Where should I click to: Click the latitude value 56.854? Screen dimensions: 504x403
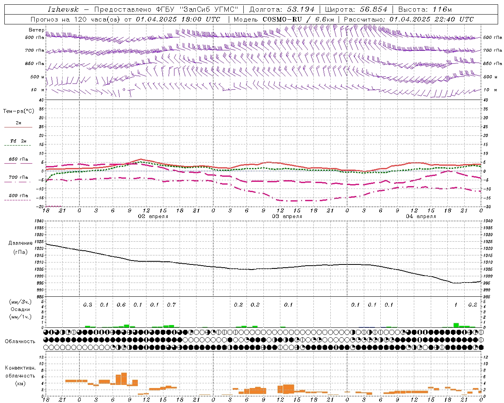tap(374, 9)
